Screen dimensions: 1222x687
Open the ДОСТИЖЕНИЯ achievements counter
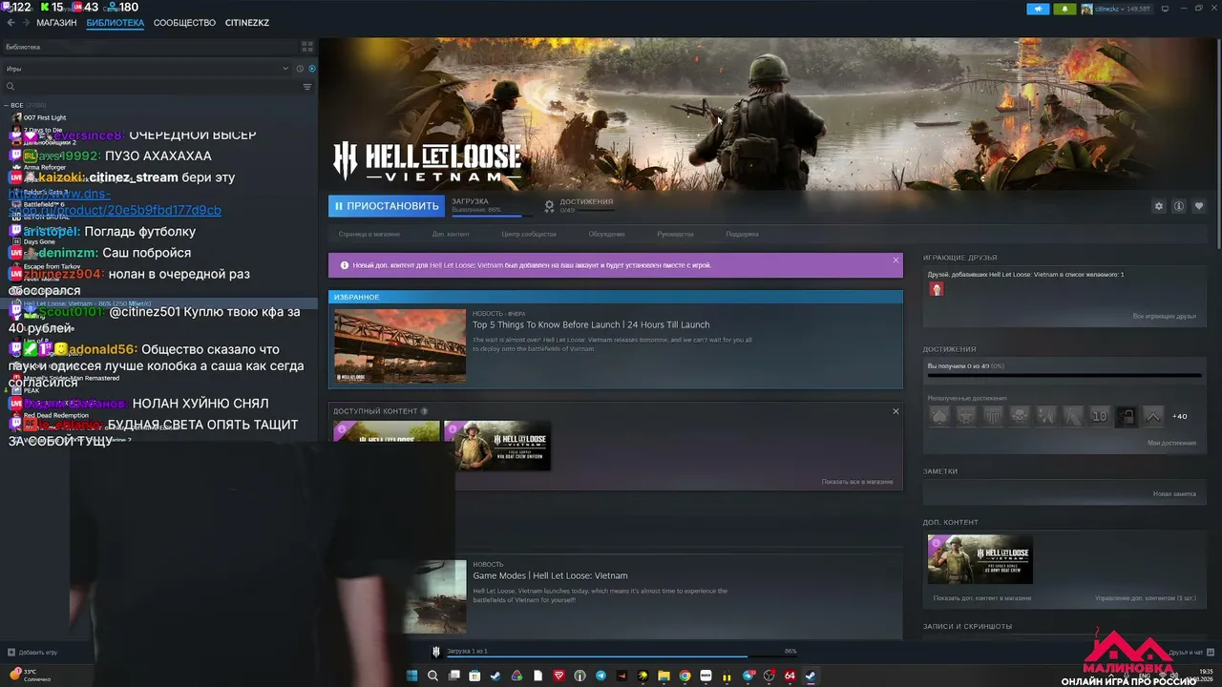click(579, 206)
